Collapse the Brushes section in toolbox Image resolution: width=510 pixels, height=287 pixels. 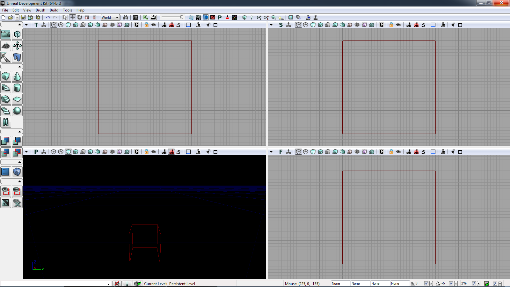coord(11,66)
